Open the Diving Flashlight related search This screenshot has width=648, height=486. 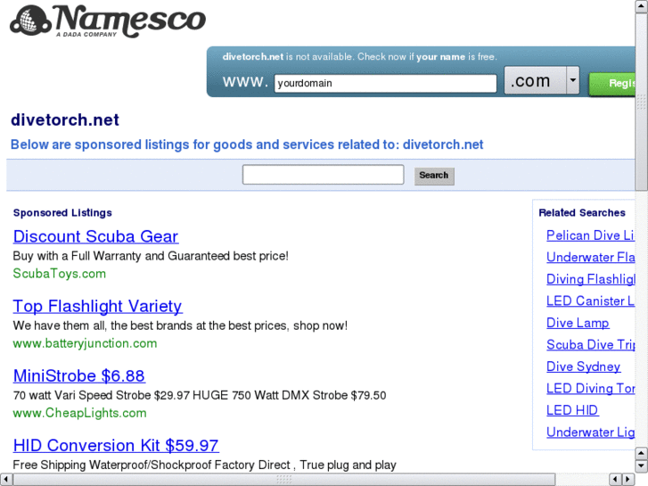click(x=591, y=279)
